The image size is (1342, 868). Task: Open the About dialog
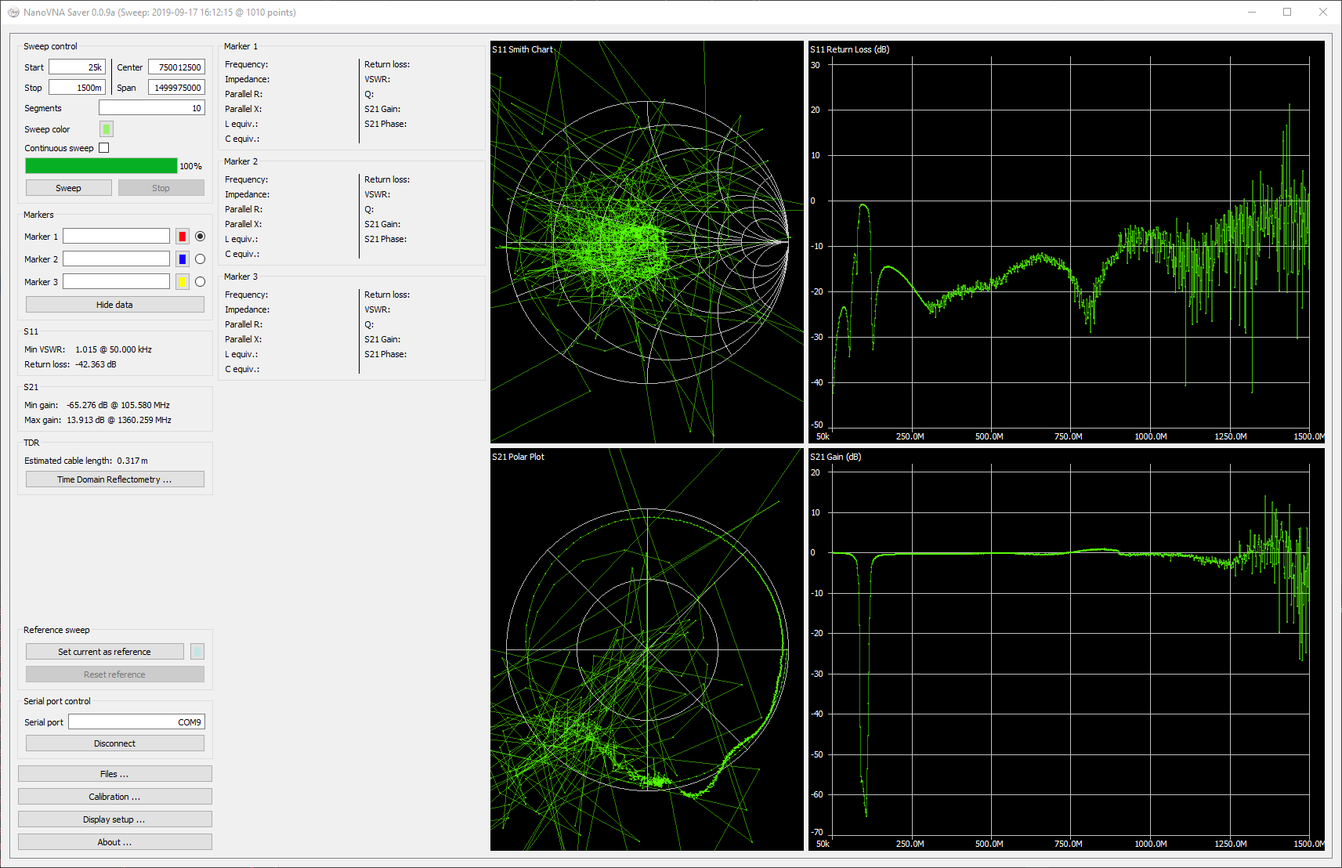pyautogui.click(x=114, y=842)
